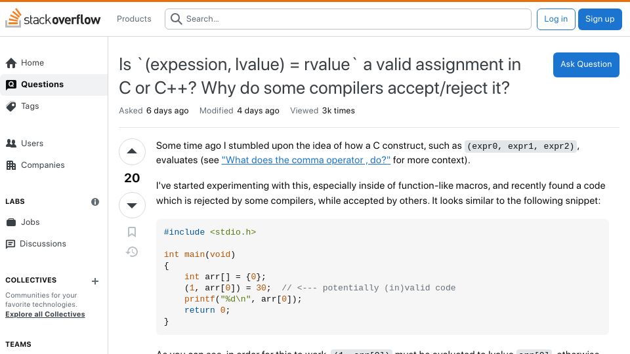Click the magnifier search icon
Viewport: 630px width, 354px height.
[x=176, y=19]
